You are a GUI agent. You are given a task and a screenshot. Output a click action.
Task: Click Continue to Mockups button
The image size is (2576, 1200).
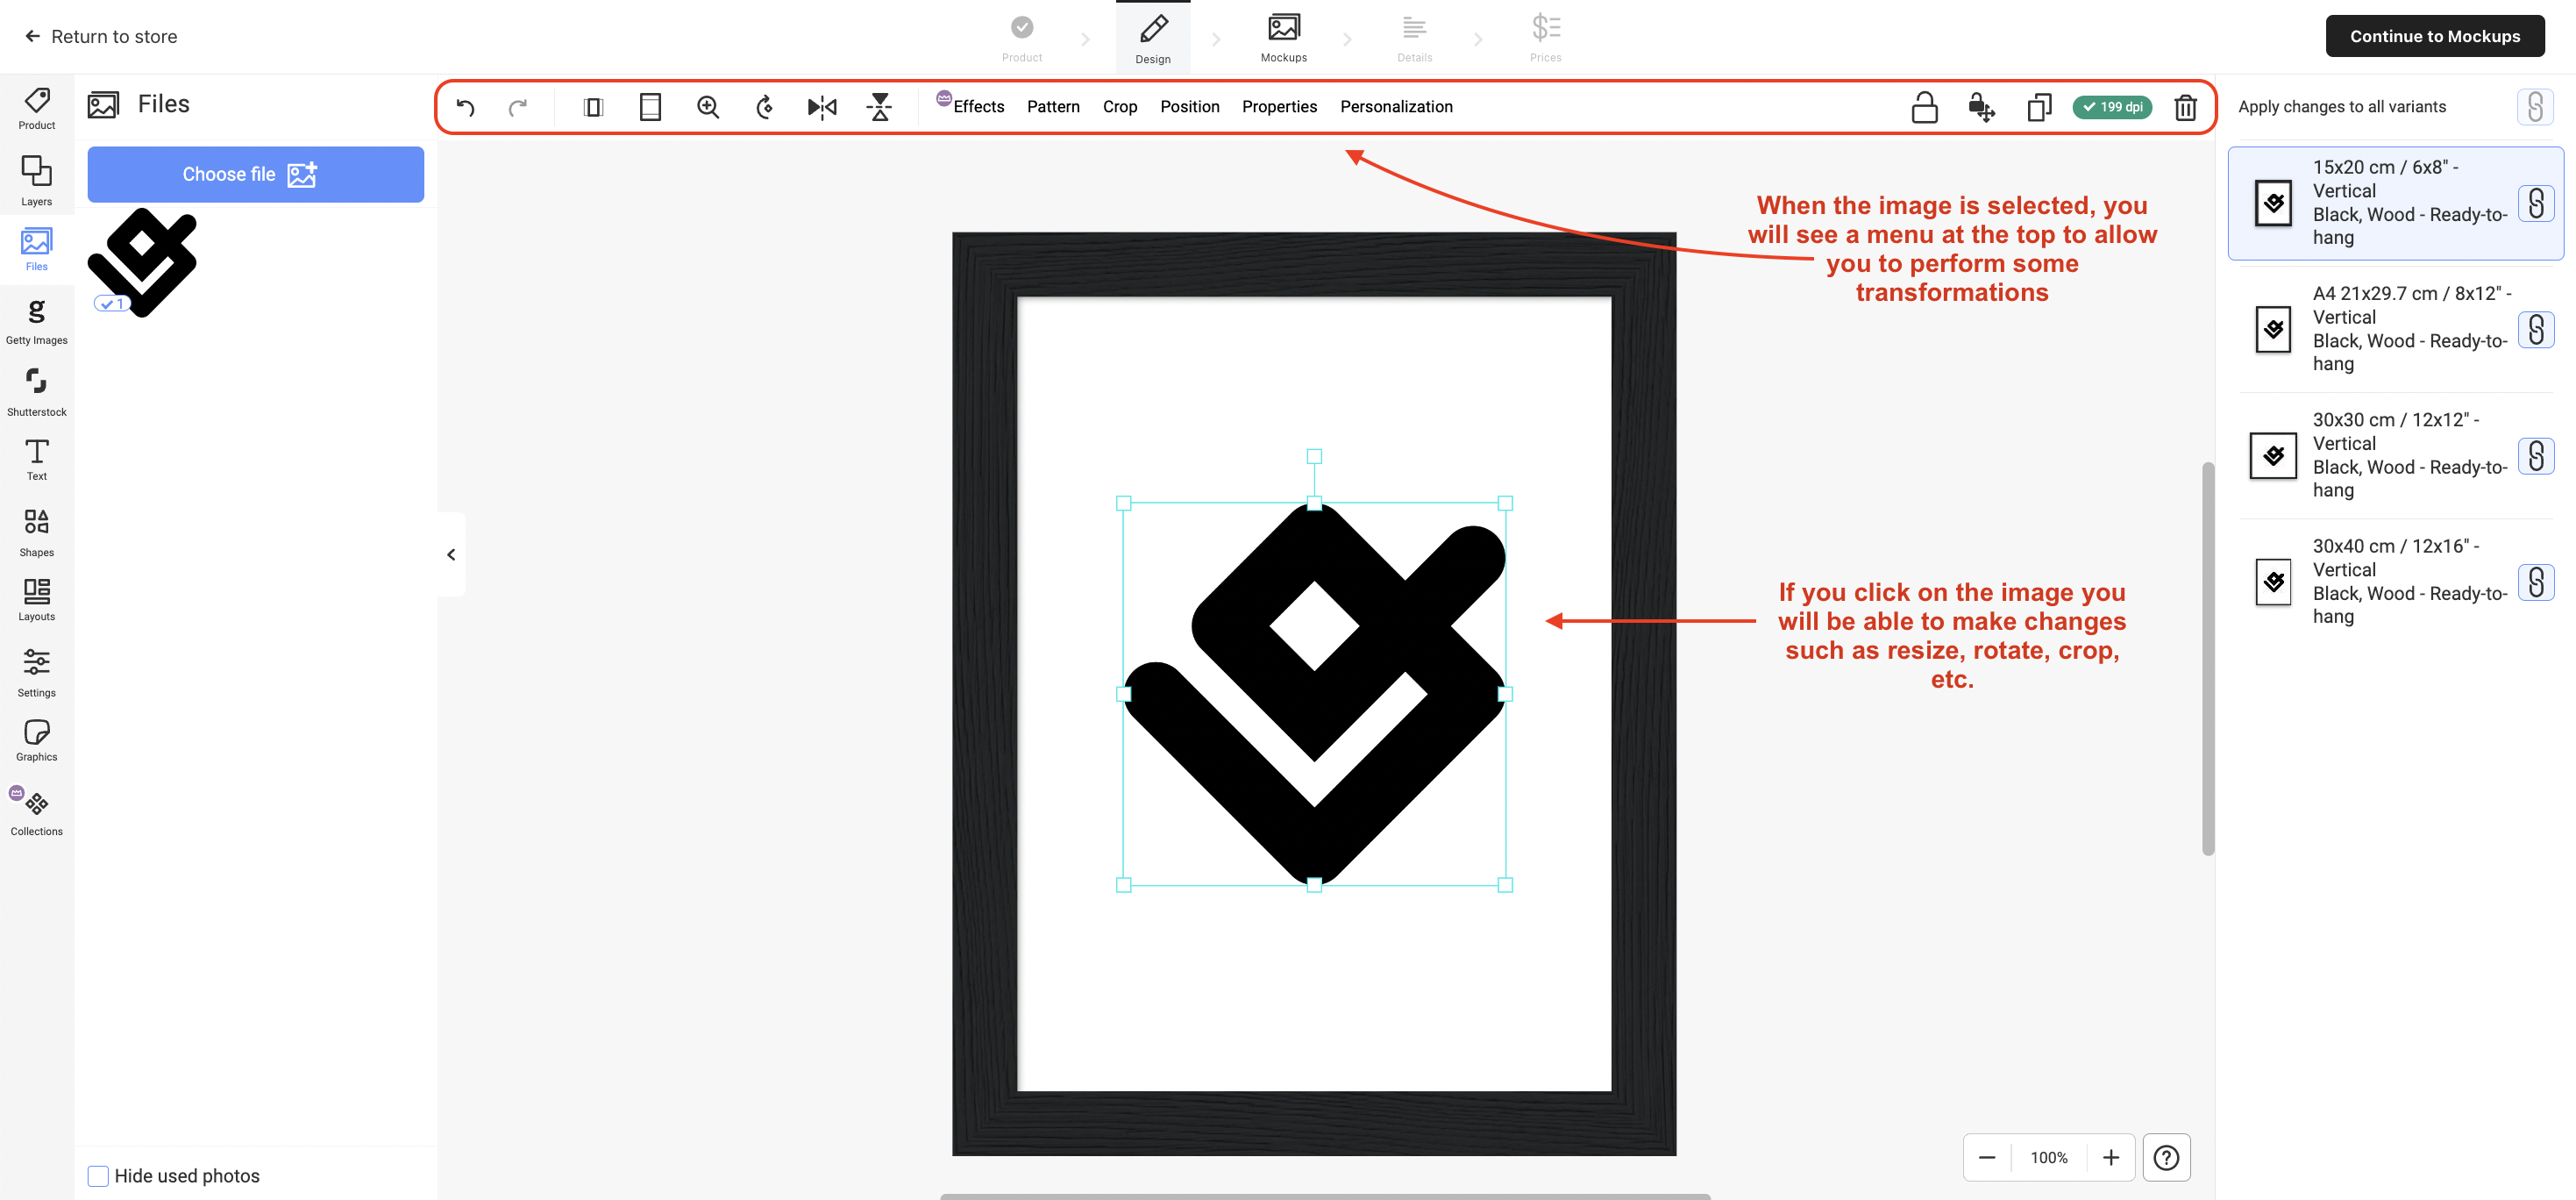coord(2434,36)
